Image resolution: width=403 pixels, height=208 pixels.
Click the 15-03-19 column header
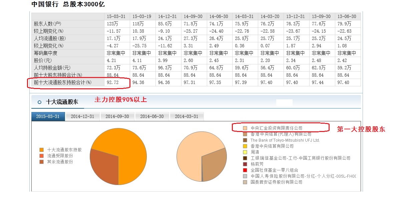pos(142,16)
